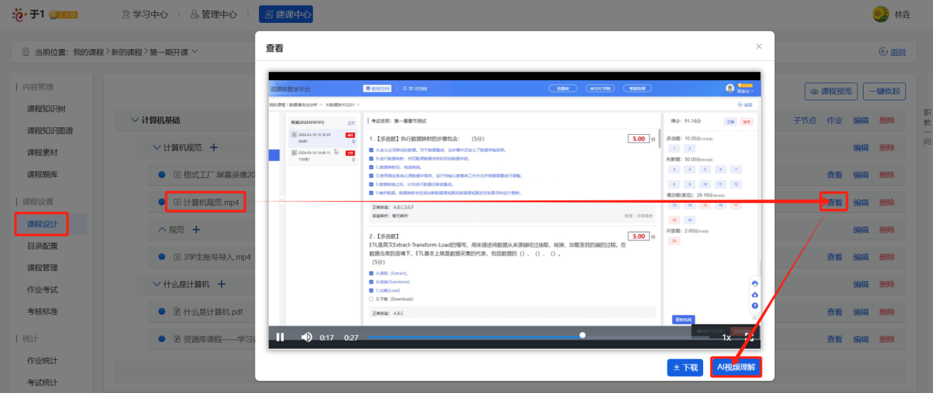Toggle the blue dot beside 格式工厂 屏幕录像

pos(162,175)
